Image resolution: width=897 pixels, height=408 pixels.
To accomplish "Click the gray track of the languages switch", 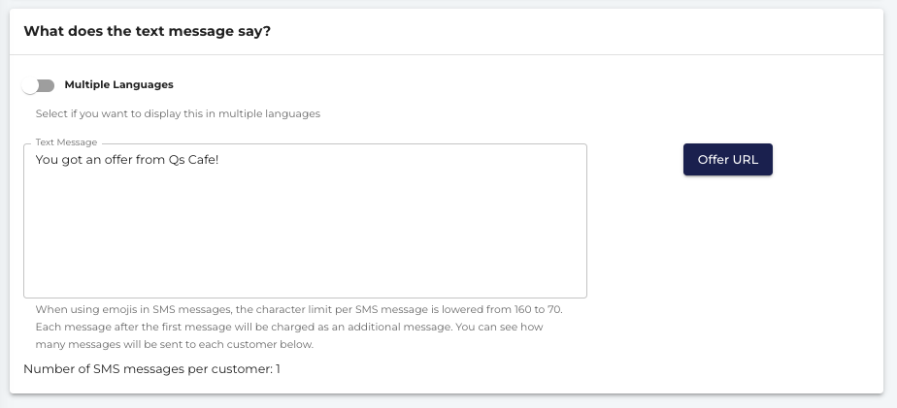I will [x=47, y=85].
